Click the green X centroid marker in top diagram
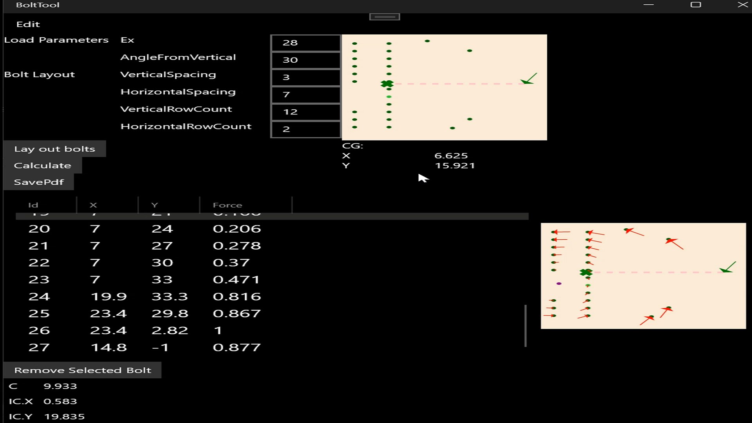Image resolution: width=752 pixels, height=423 pixels. [387, 84]
